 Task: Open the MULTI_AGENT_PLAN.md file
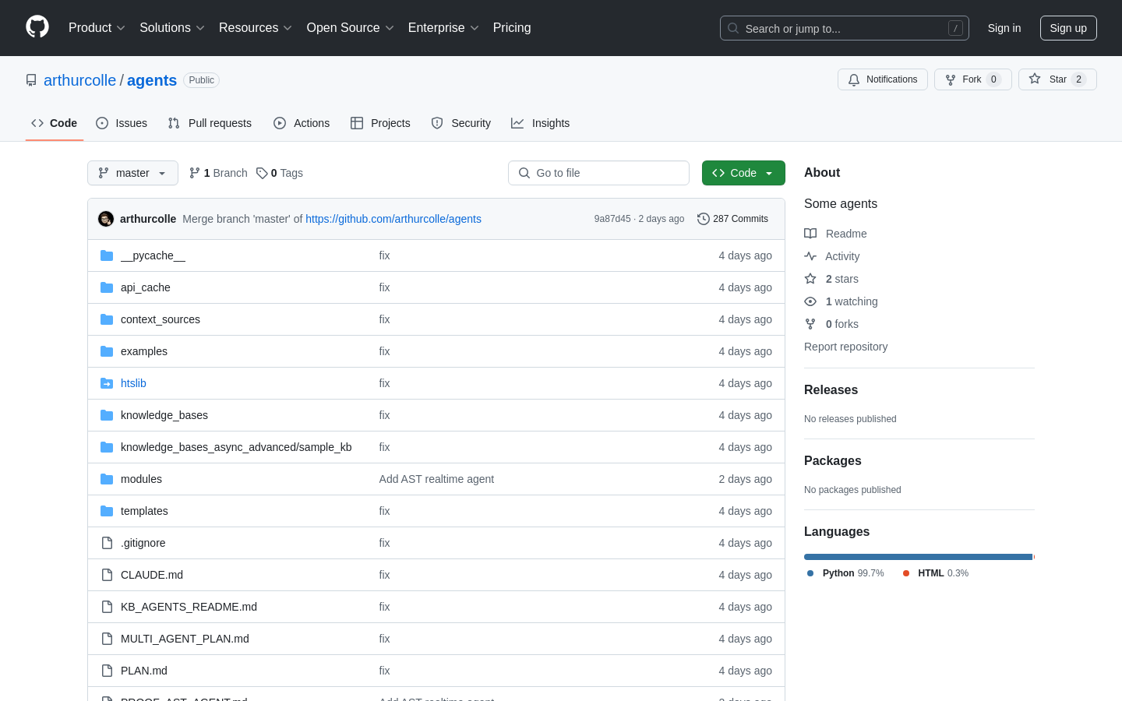(x=185, y=639)
